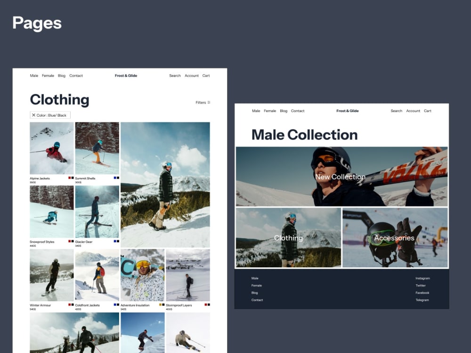Select Glacier Gear product image
The height and width of the screenshot is (353, 471).
(x=97, y=212)
